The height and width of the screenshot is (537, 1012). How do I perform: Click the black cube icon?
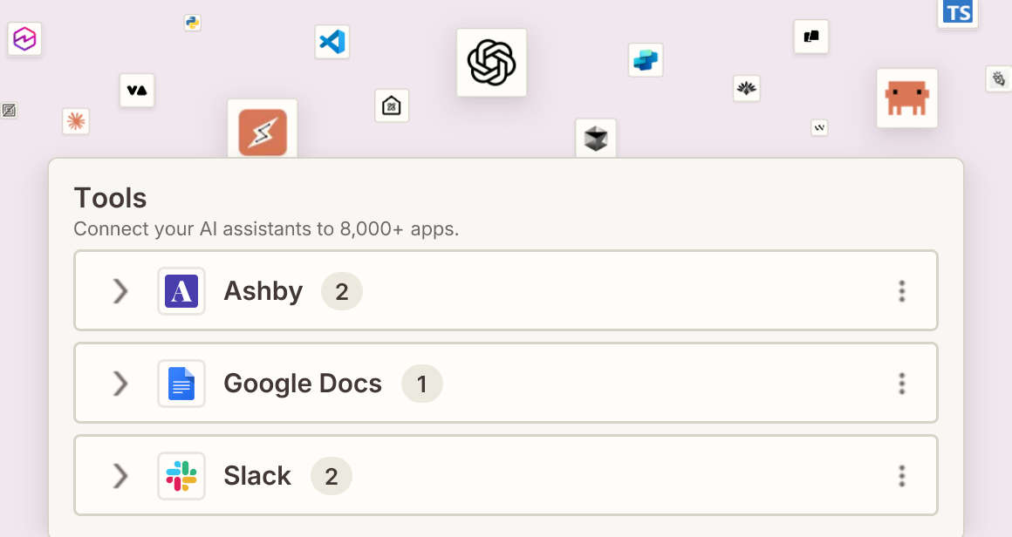596,138
